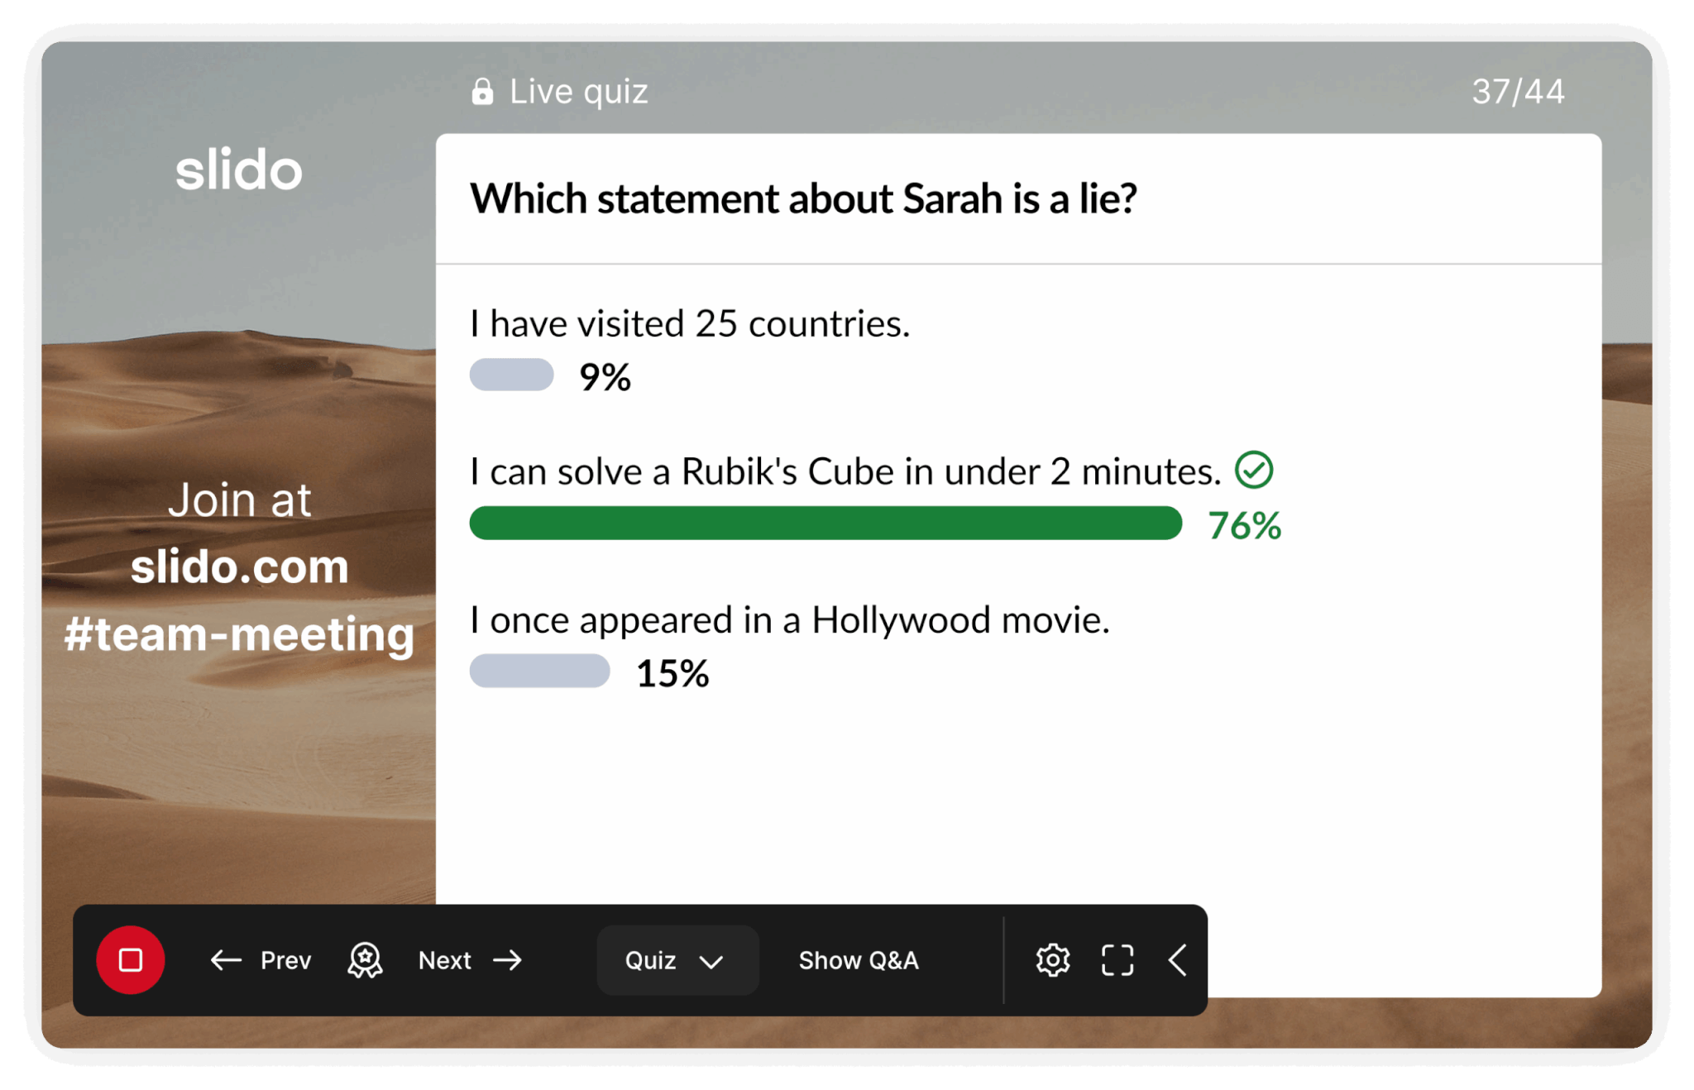Click the Live quiz label
The width and height of the screenshot is (1694, 1090).
(x=578, y=92)
